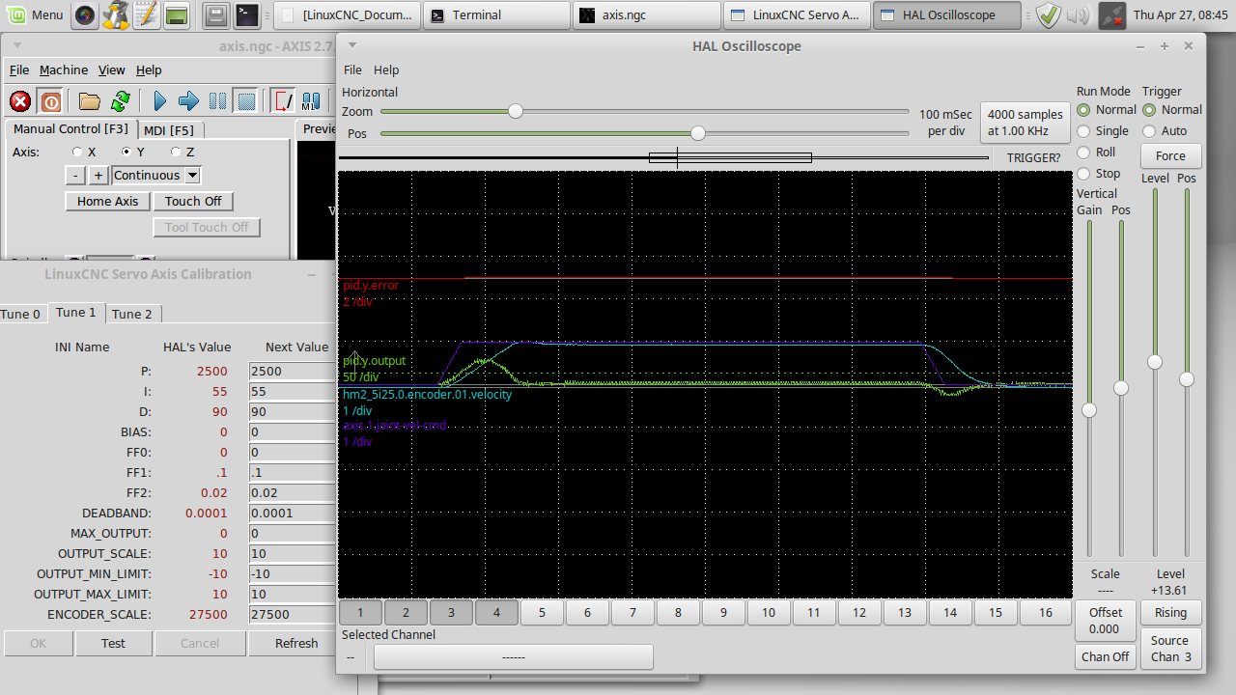Open the text editor notepad launcher

pyautogui.click(x=146, y=14)
